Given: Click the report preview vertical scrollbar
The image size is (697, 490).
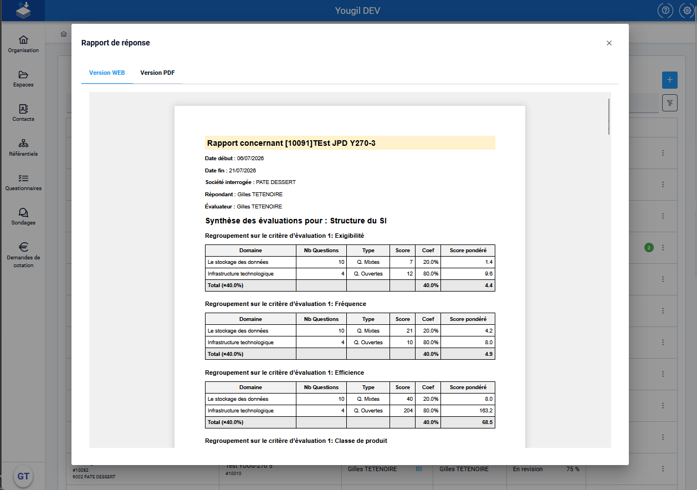Looking at the screenshot, I should [608, 116].
